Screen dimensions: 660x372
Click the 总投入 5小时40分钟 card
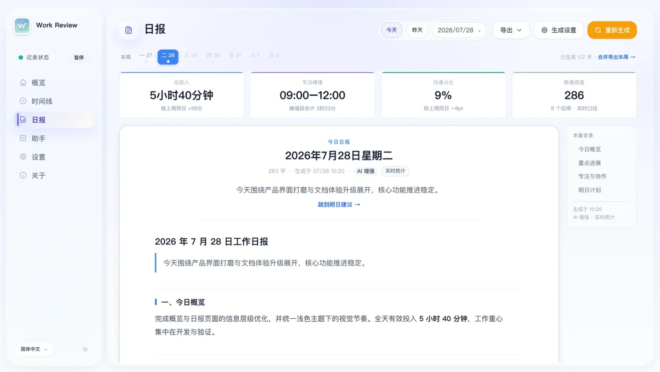coord(182,95)
